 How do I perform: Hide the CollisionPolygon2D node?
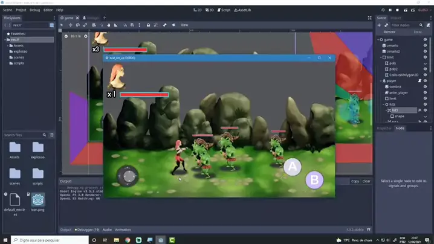click(x=425, y=75)
